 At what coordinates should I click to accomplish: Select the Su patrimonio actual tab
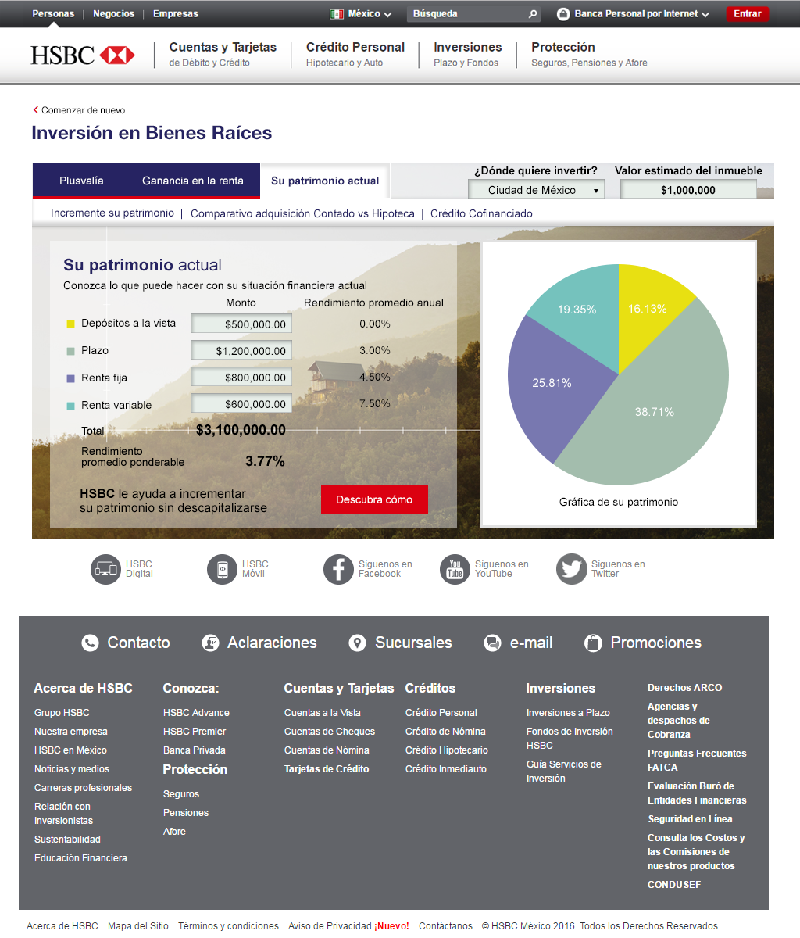325,181
